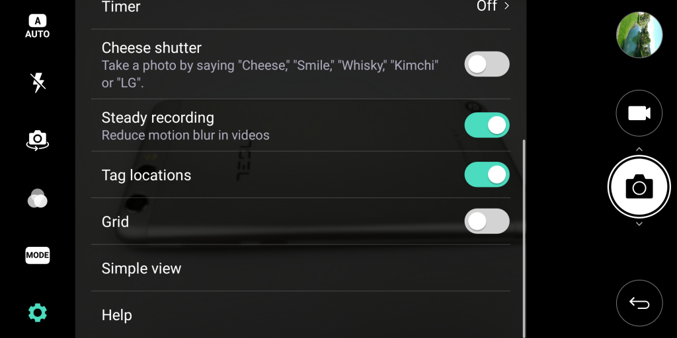
Task: Enable the Cheese shutter toggle
Action: [487, 64]
